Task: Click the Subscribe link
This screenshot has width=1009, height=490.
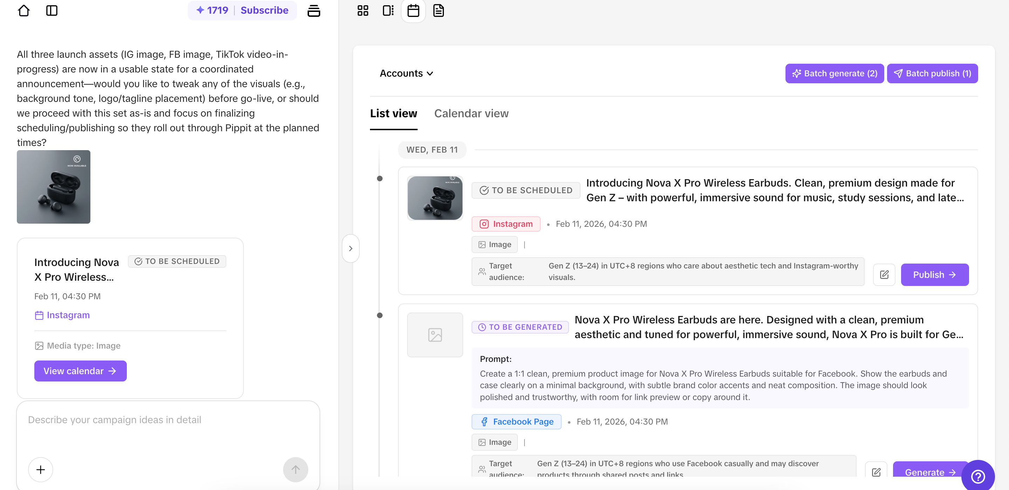Action: (265, 10)
